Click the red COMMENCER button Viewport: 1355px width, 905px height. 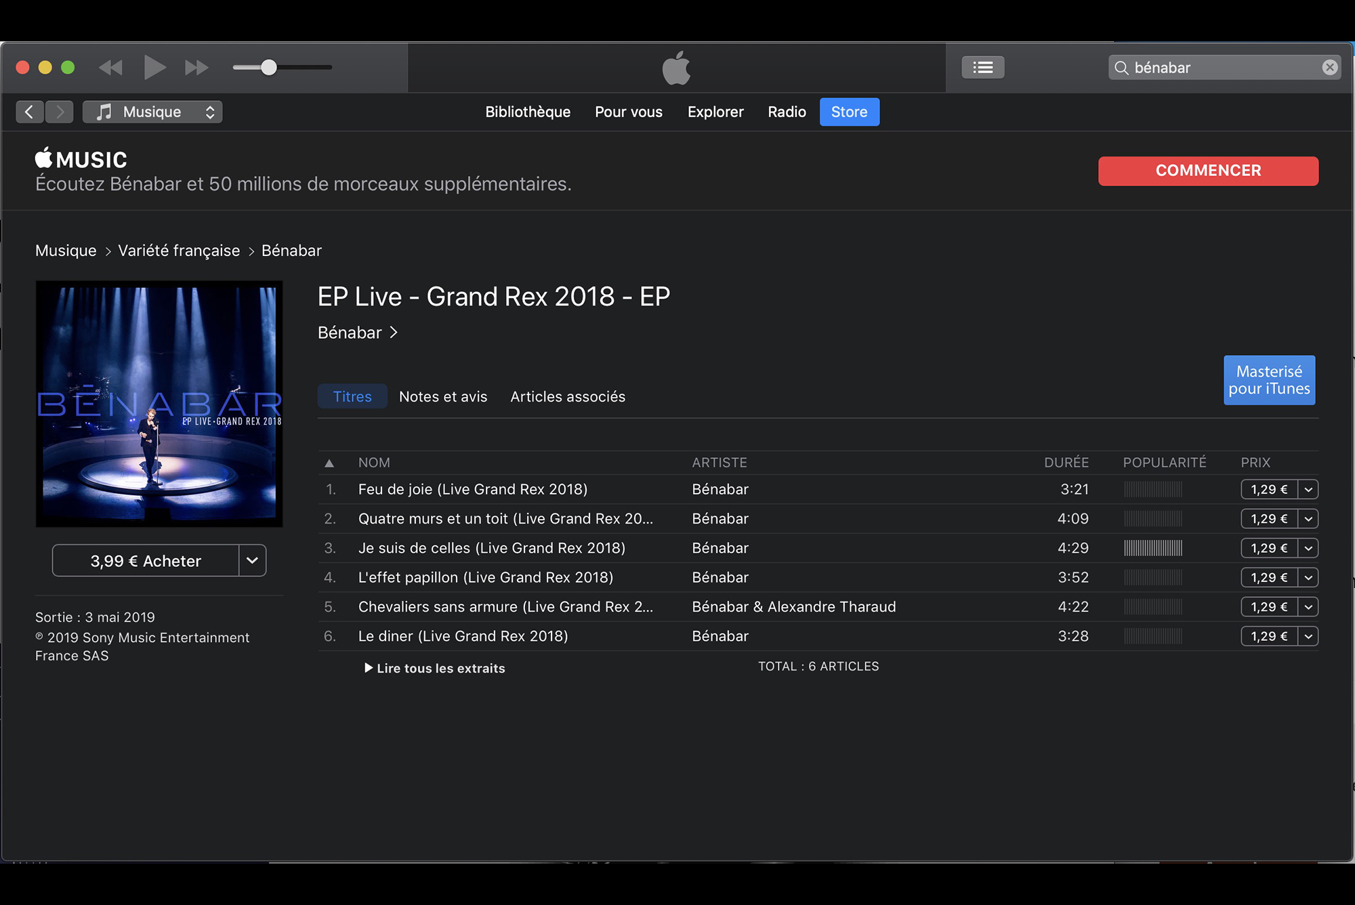pos(1208,171)
